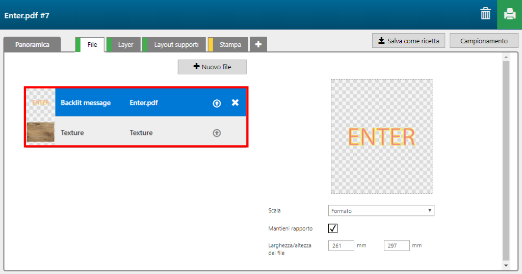Remove Enter.pdf with the X icon
Viewport: 522px width, 274px height.
tap(235, 102)
